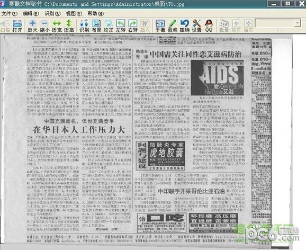This screenshot has width=306, height=250.
Task: Fit to width with 适宽 icon
Action: 57,26
